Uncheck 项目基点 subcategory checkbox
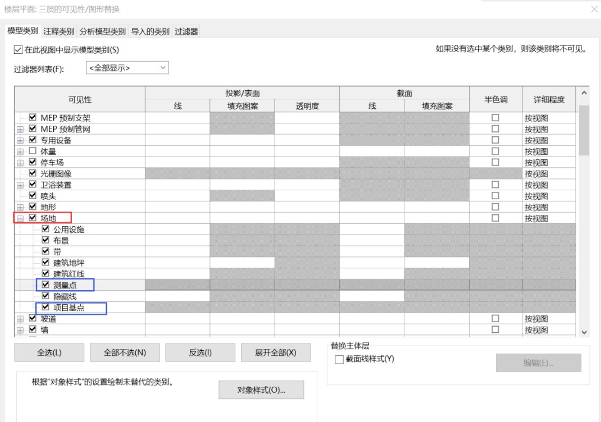601x422 pixels. pos(45,307)
